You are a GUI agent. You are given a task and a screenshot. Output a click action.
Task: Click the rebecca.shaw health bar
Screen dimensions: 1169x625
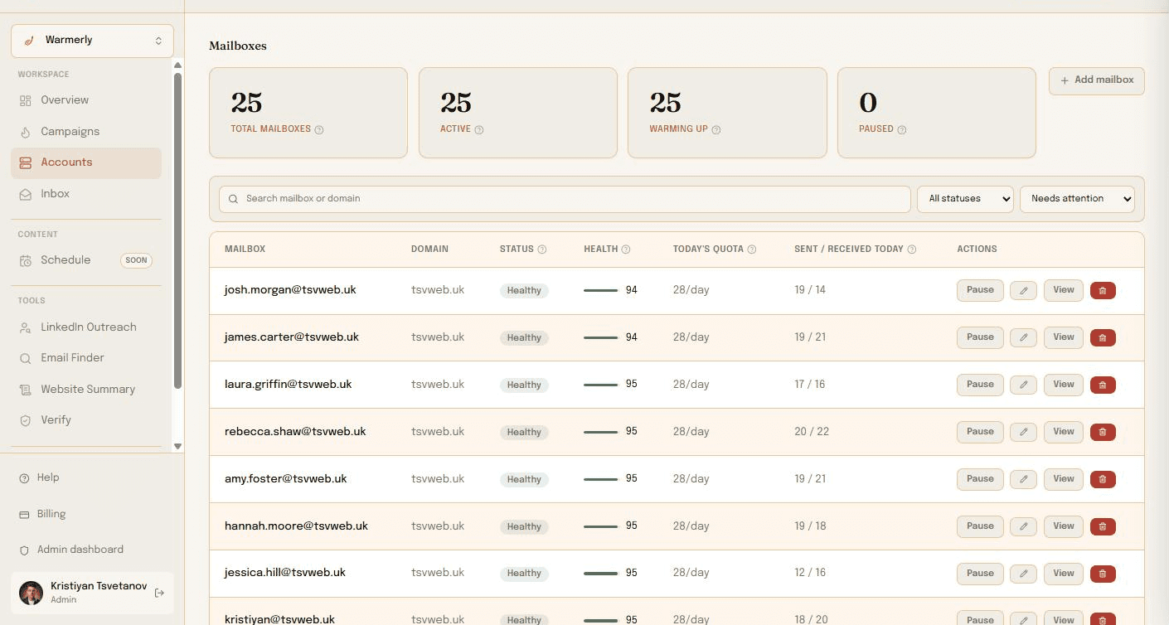600,433
